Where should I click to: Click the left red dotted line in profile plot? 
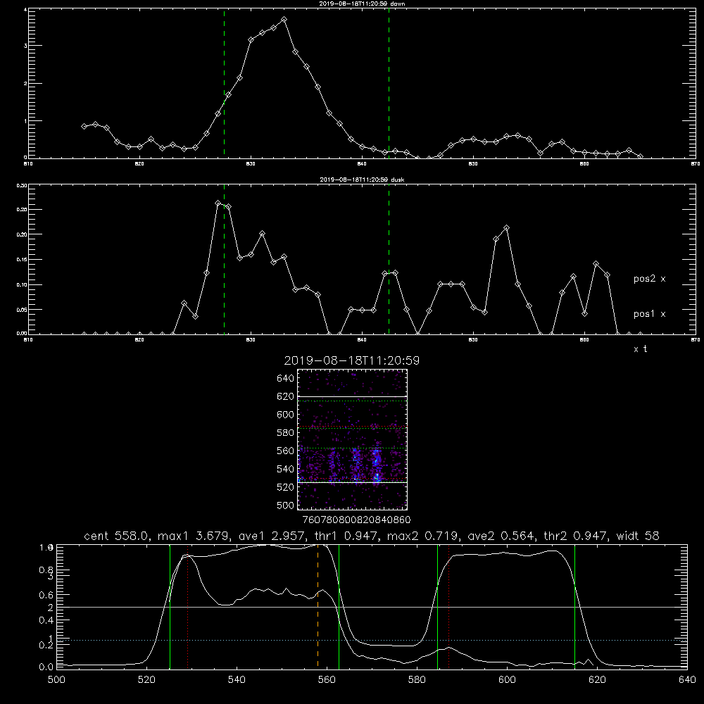pos(188,607)
